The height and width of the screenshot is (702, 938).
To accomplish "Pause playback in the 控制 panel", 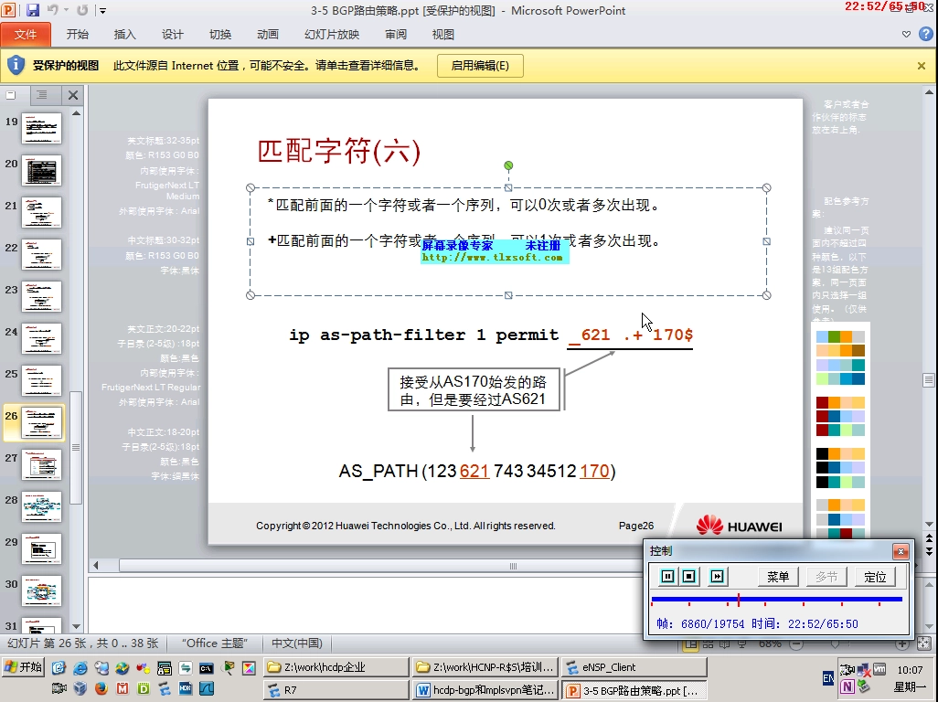I will click(667, 576).
